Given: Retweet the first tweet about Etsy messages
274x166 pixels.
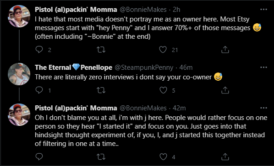Looking at the screenshot, I should tap(101, 50).
